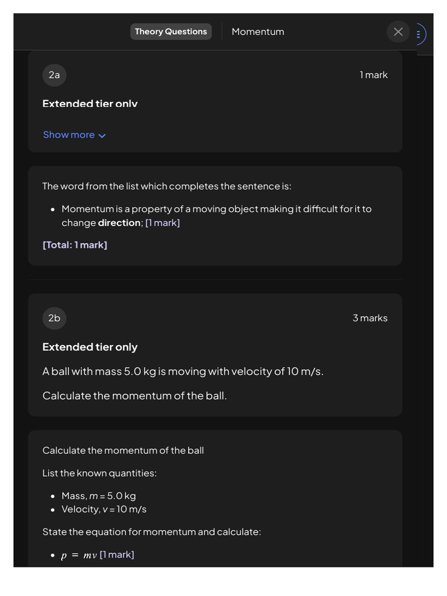Open the blue list menu icon

418,34
